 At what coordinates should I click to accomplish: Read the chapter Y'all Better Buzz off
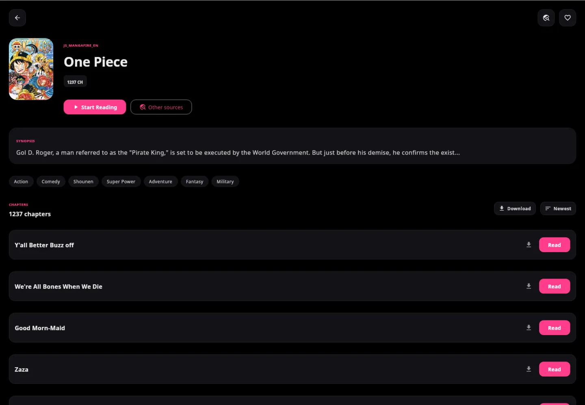point(555,245)
